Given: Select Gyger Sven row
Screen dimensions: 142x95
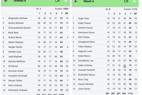Looking at the screenshot, I should [105, 18].
